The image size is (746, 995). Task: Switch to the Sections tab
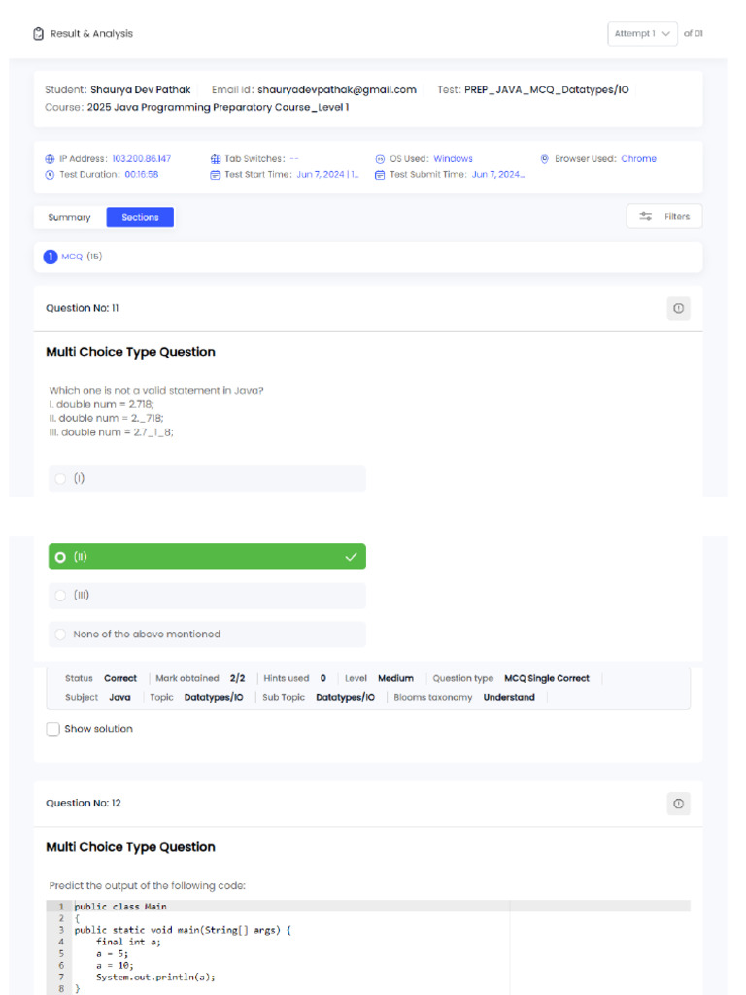click(x=140, y=218)
